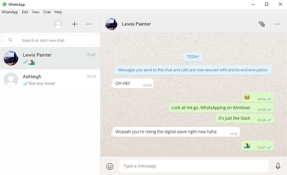Click the read ticks on the Slack message
The width and height of the screenshot is (287, 175).
269,120
